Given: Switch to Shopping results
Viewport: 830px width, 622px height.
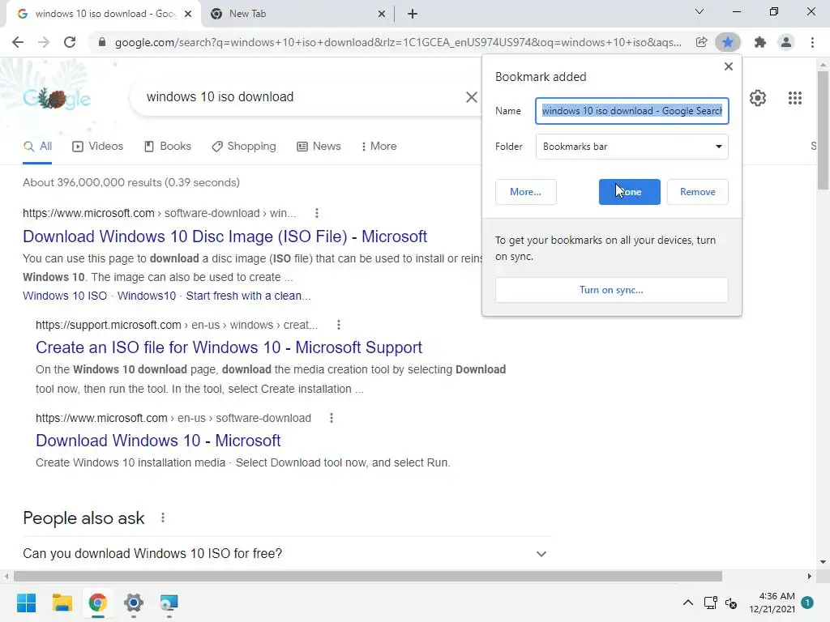Looking at the screenshot, I should [x=244, y=147].
